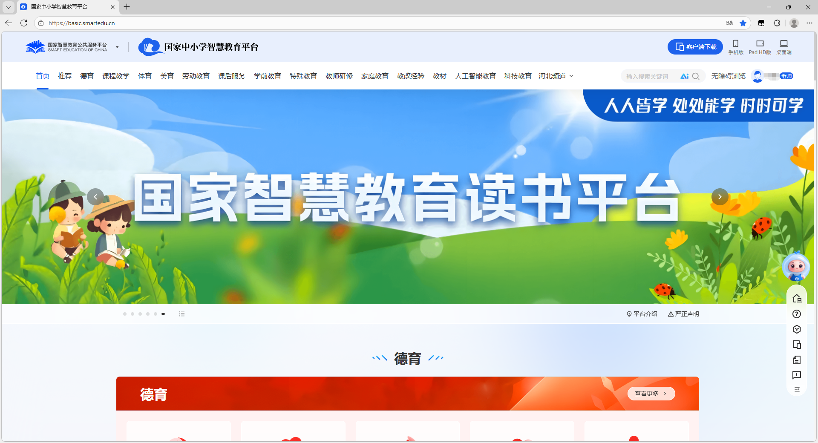Image resolution: width=818 pixels, height=443 pixels.
Task: Go to the 教师研修 navigation tab
Action: (339, 76)
